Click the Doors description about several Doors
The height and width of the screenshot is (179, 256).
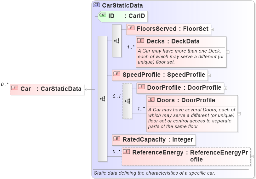click(192, 118)
